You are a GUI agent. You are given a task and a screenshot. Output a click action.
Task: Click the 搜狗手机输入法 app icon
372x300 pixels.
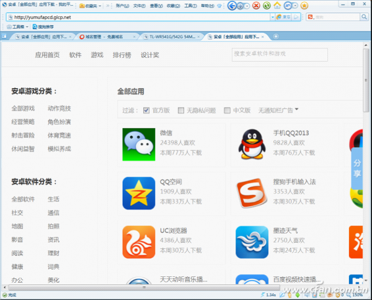[x=252, y=192]
